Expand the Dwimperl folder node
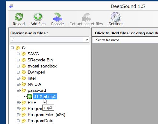This screenshot has height=124, width=158. tap(18, 72)
